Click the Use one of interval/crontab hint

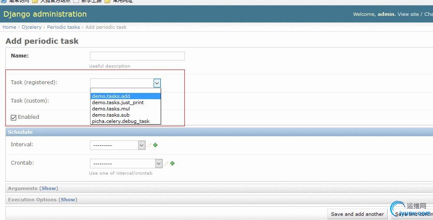(121, 173)
